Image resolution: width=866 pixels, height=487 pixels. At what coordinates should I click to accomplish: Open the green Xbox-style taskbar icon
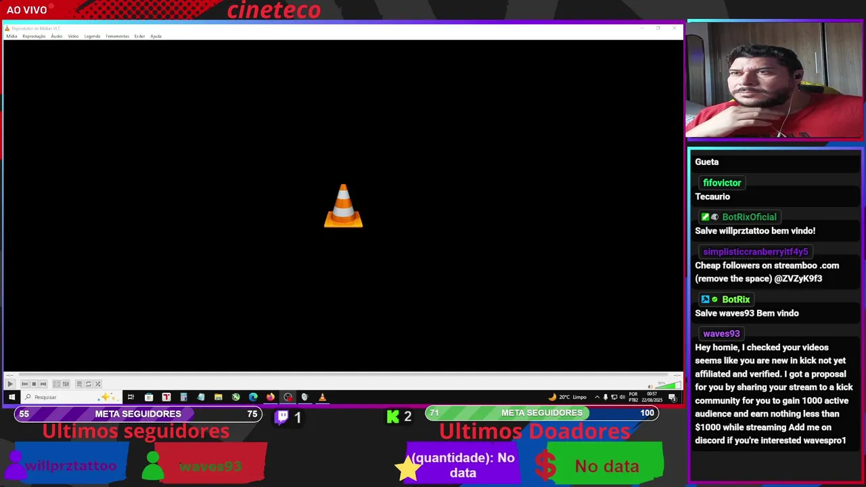tap(235, 397)
